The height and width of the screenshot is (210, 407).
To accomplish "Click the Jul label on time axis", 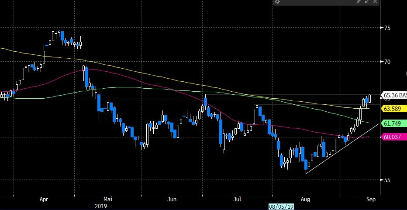I will 238,200.
